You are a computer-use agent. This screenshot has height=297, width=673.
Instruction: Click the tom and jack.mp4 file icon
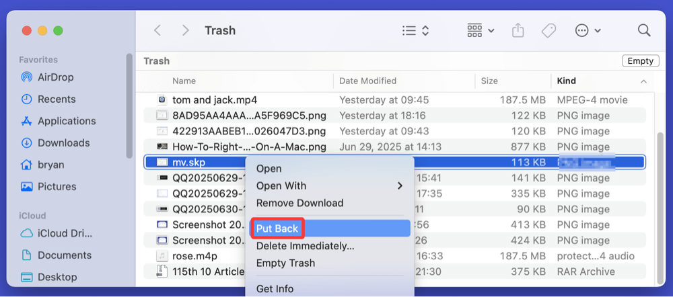pos(162,100)
